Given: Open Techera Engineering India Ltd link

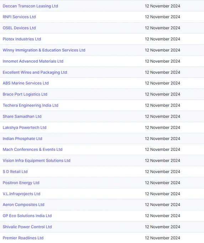Looking at the screenshot, I should point(30,105).
